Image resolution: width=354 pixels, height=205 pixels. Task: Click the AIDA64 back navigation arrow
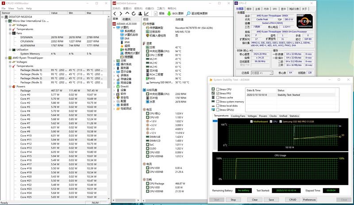click(x=115, y=14)
